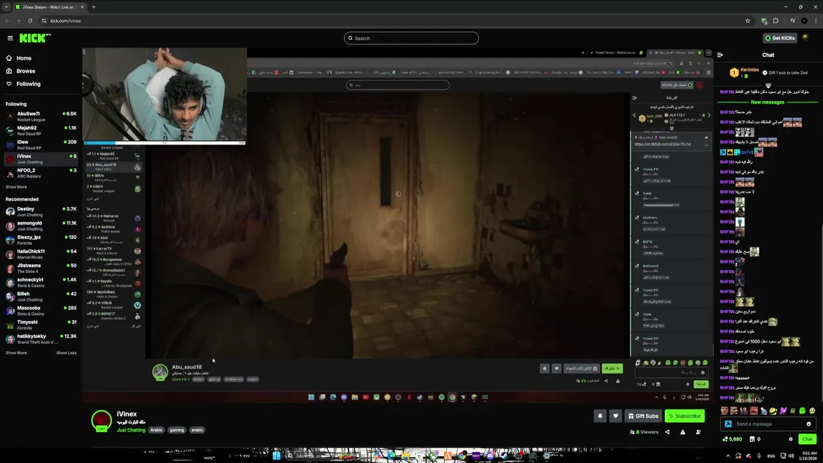Click the Arabic language tag

[156, 430]
